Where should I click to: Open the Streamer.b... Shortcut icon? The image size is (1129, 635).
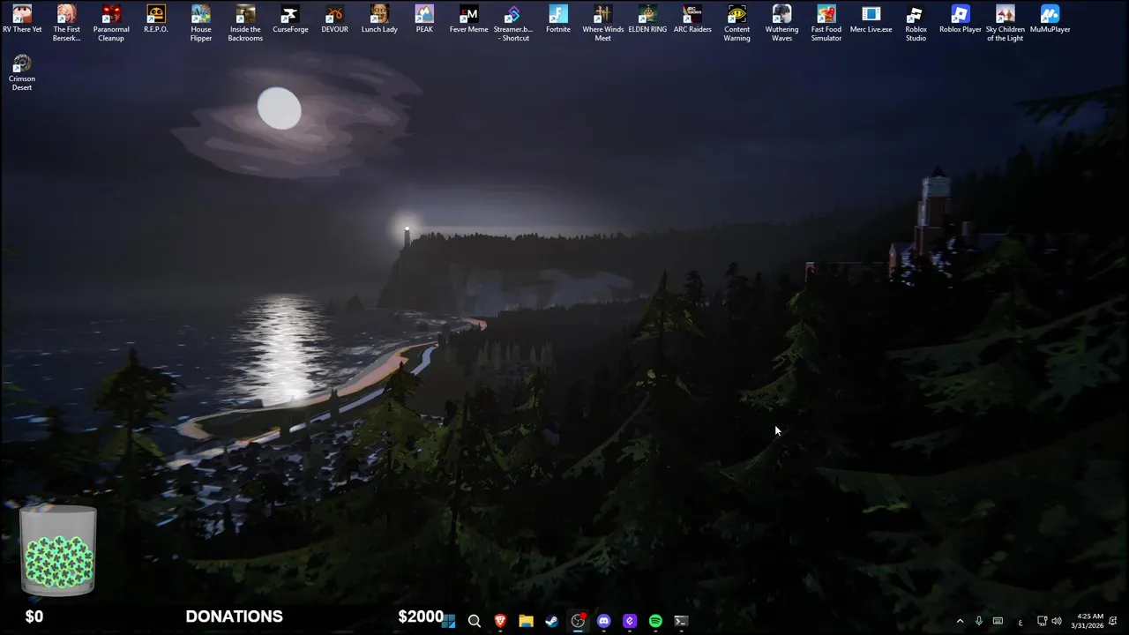click(x=513, y=23)
